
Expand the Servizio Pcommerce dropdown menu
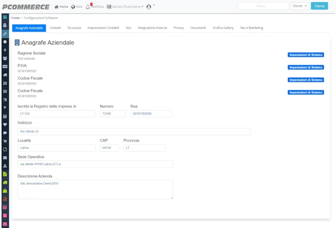(125, 7)
